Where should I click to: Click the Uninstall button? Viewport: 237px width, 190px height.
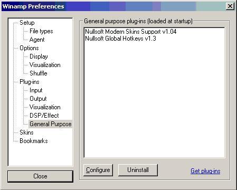tap(138, 170)
